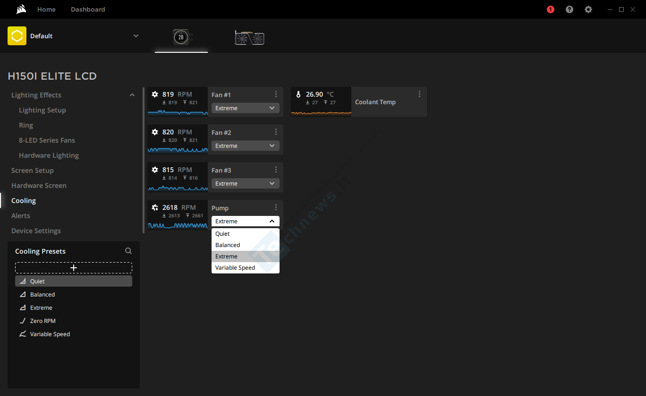Click the Variable Speed preset curve icon
Image resolution: width=646 pixels, height=396 pixels.
(23, 334)
